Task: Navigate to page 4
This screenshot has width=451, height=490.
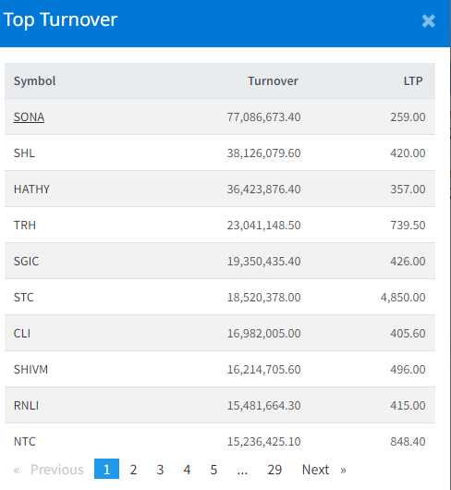Action: [x=187, y=469]
